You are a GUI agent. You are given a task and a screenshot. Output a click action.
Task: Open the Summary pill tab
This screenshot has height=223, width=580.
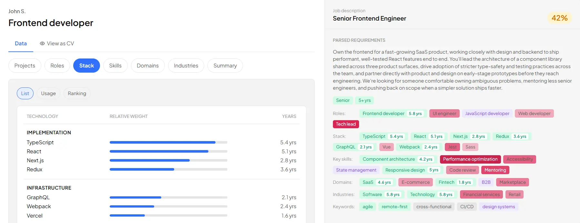(225, 66)
